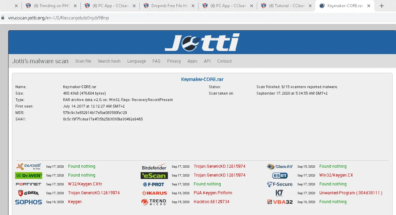The width and height of the screenshot is (396, 215).
Task: Click the ClamAV scanner logo
Action: [280, 167]
